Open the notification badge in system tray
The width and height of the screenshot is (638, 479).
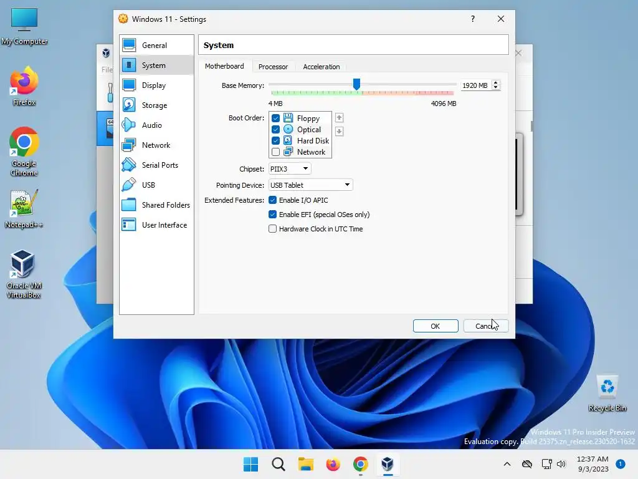(621, 464)
